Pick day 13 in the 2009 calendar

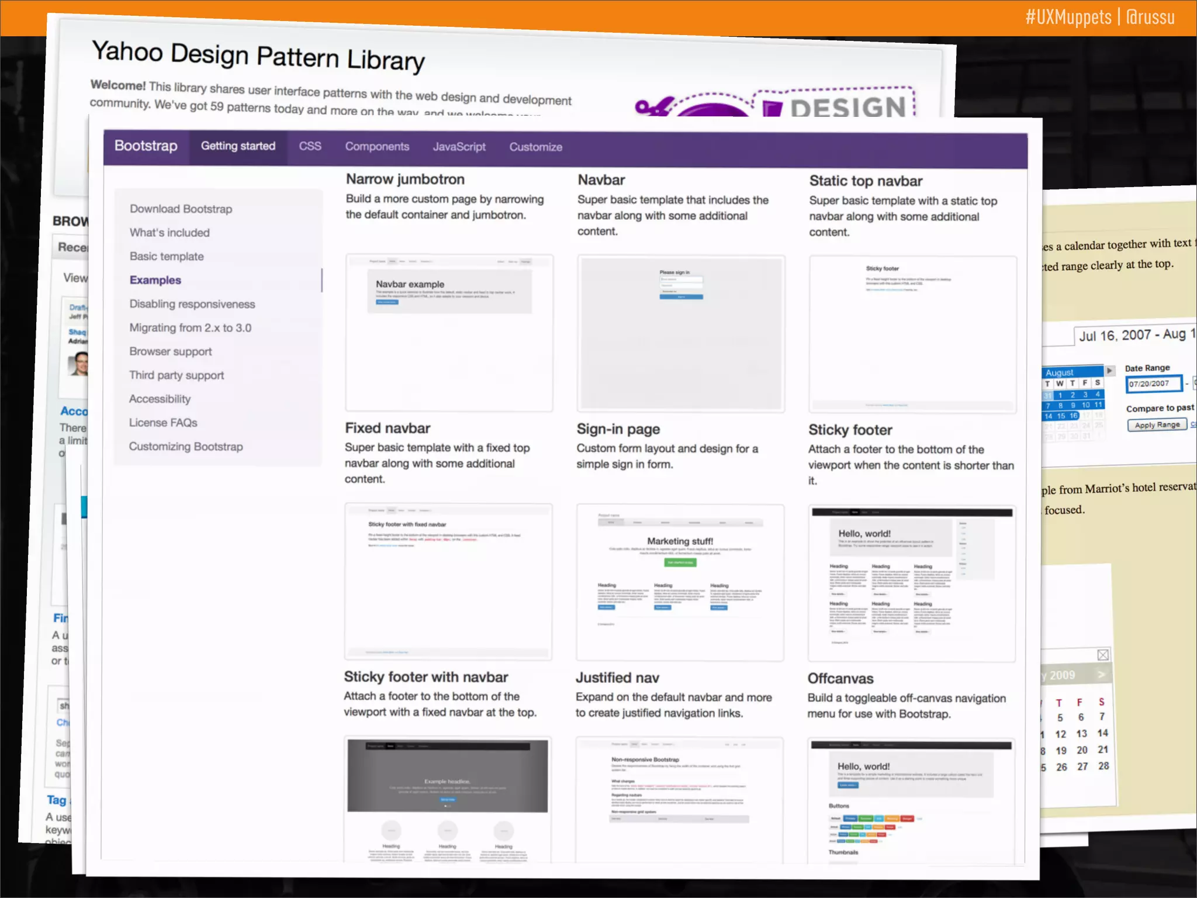tap(1082, 734)
